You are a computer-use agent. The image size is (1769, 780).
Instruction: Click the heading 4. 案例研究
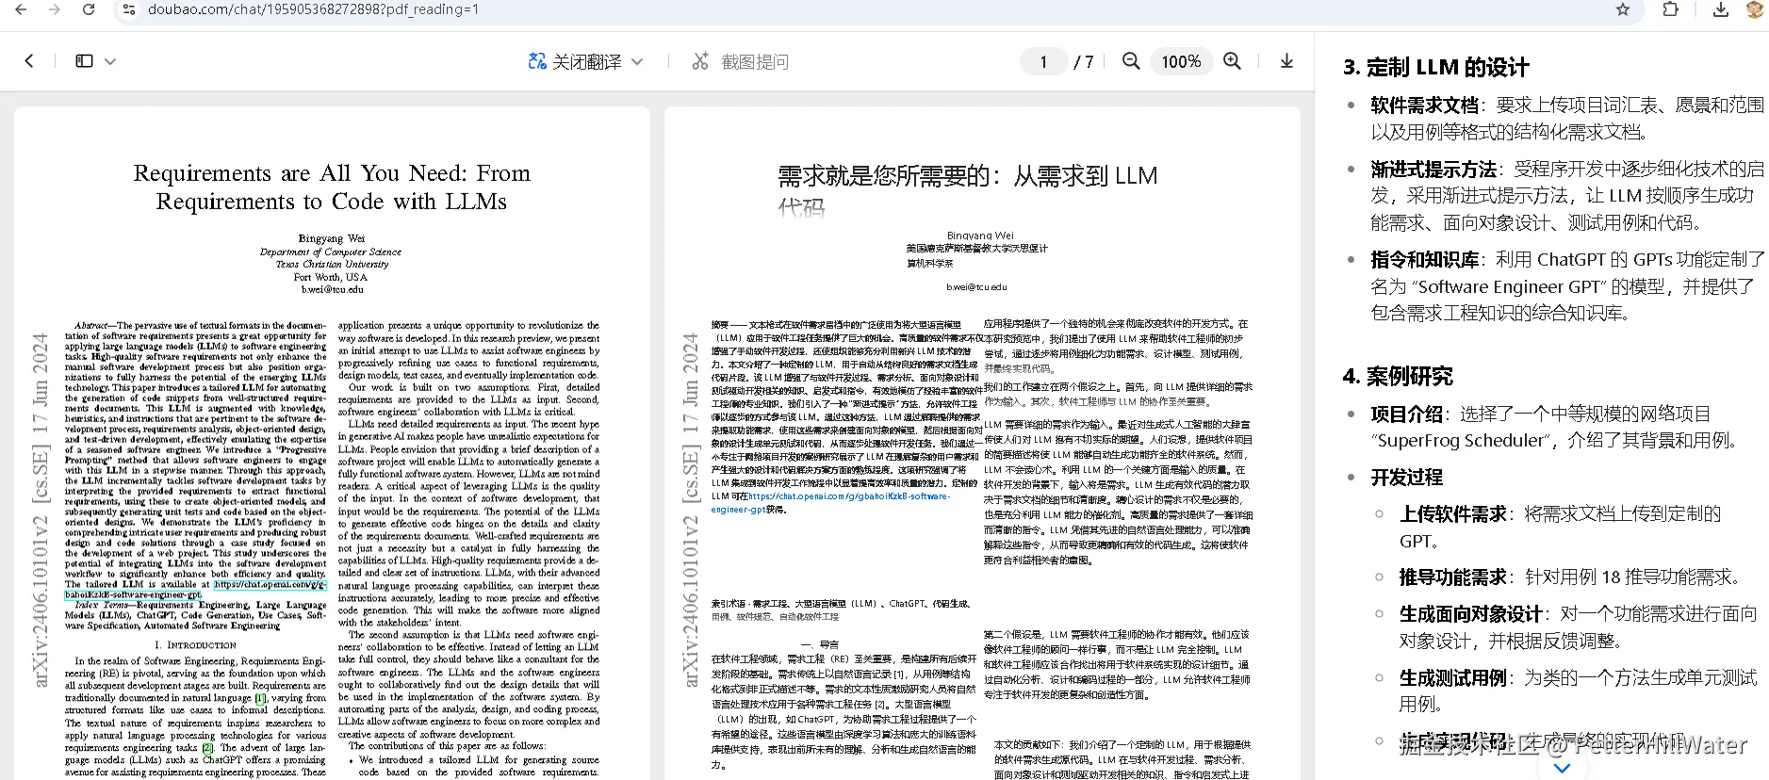1398,377
